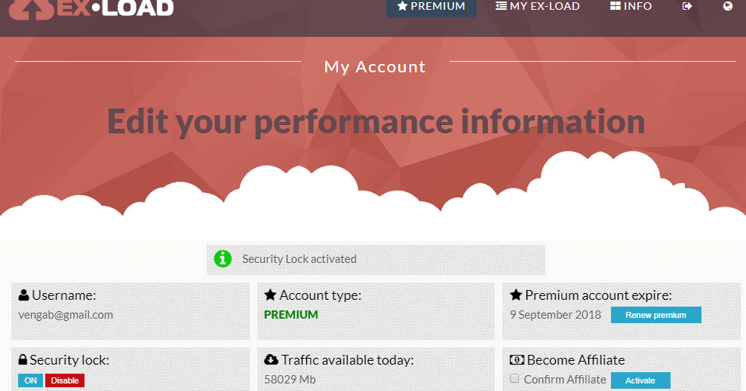Disable the security lock
This screenshot has width=746, height=391.
point(65,380)
